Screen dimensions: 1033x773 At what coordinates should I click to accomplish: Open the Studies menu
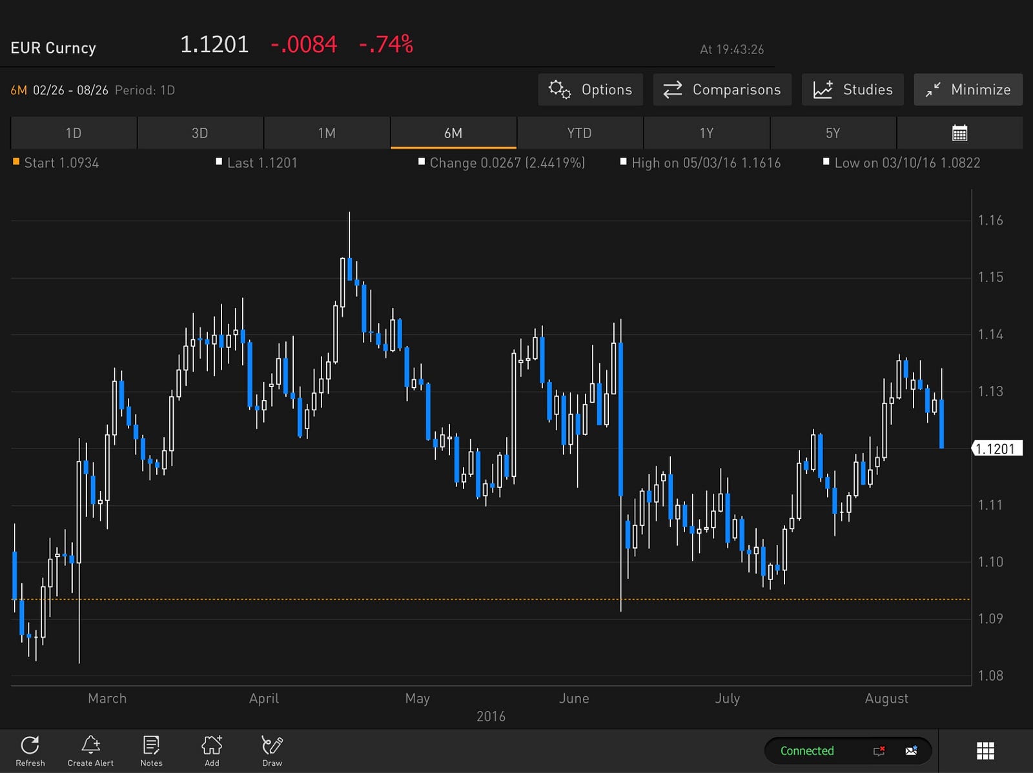pos(852,90)
